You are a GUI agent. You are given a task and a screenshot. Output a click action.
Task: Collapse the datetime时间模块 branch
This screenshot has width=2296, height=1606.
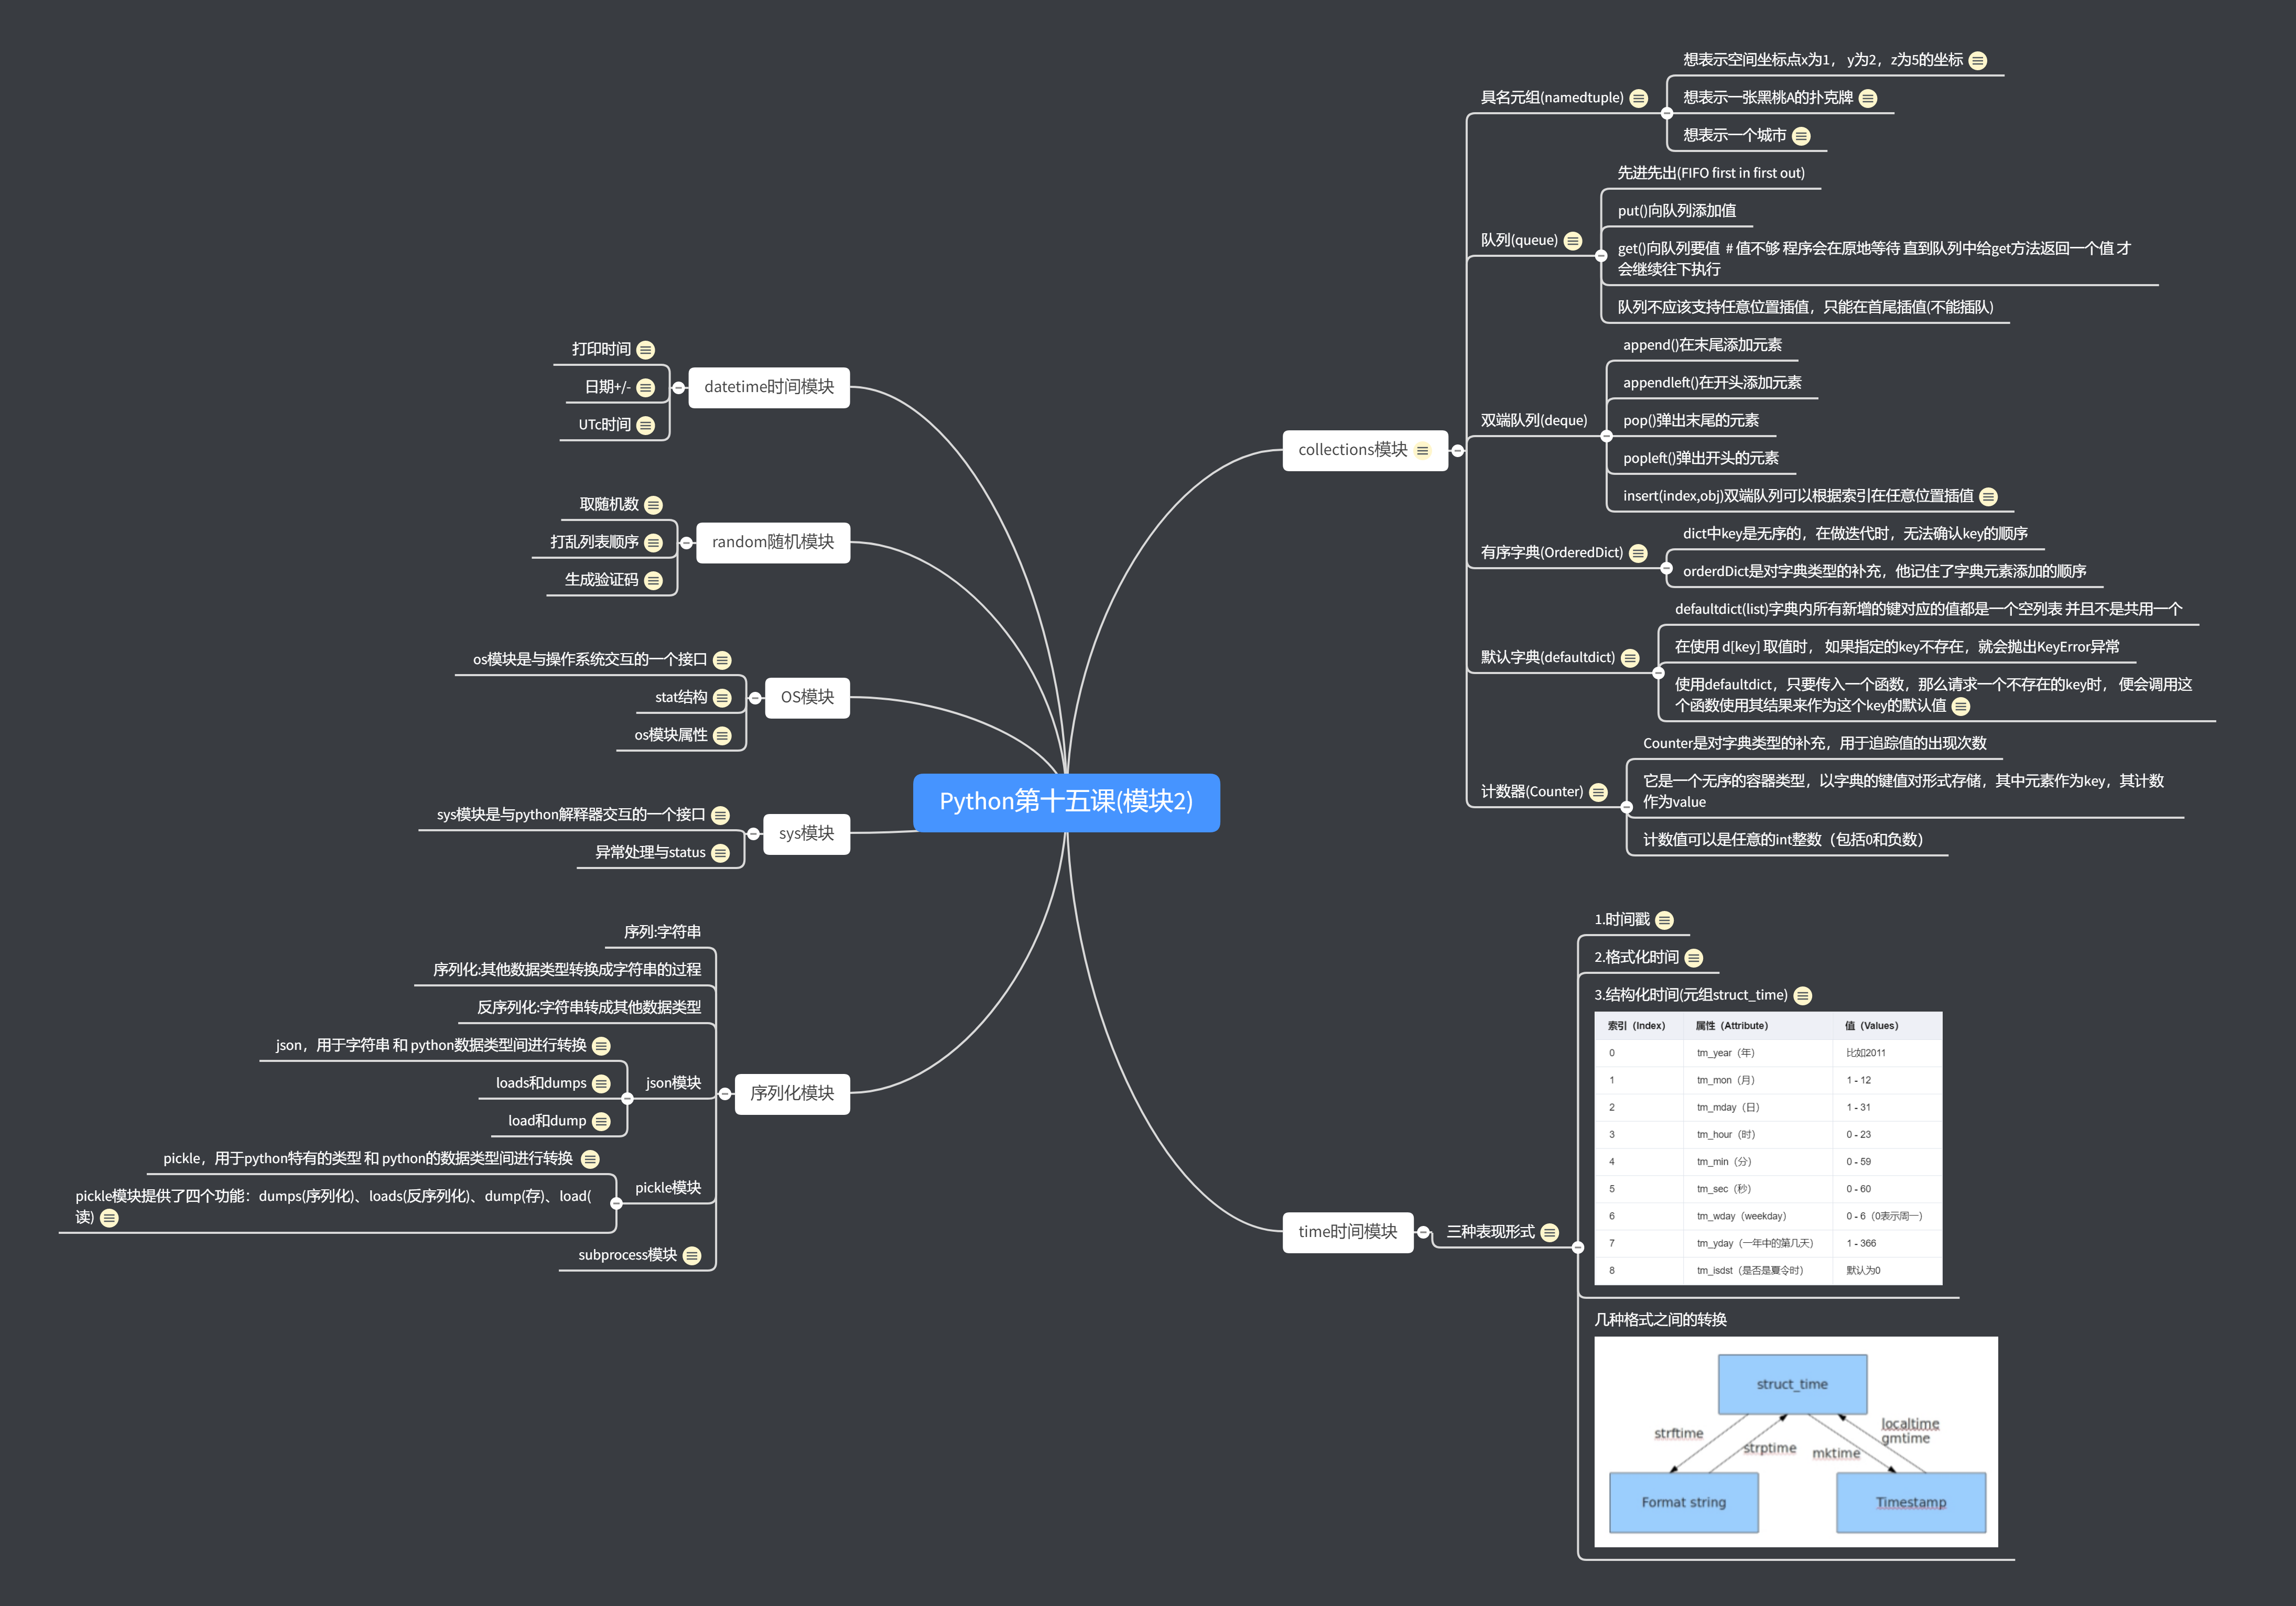(x=679, y=388)
